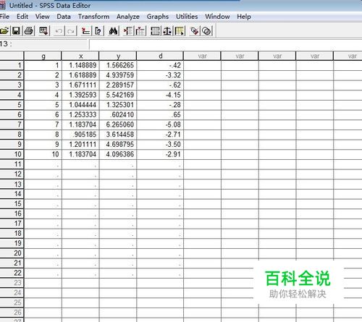Click the Weight Cases scale icon

167,31
